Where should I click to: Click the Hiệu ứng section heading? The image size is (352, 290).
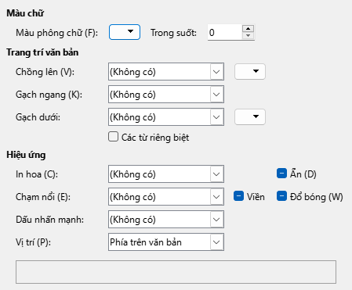coord(26,155)
